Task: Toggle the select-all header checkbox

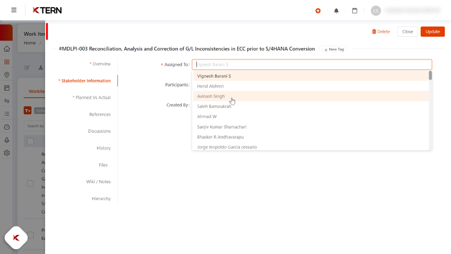Action: [30, 141]
